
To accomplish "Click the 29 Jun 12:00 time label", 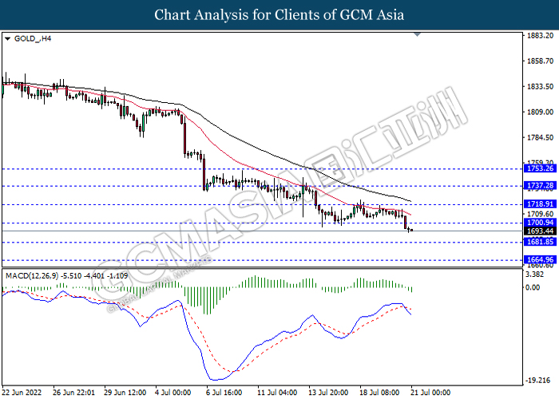I will tap(125, 393).
